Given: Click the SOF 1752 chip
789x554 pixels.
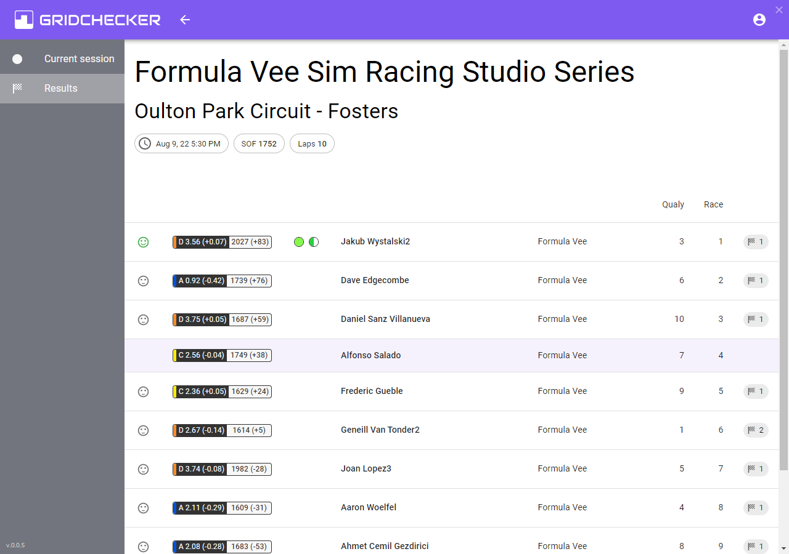Looking at the screenshot, I should (259, 143).
